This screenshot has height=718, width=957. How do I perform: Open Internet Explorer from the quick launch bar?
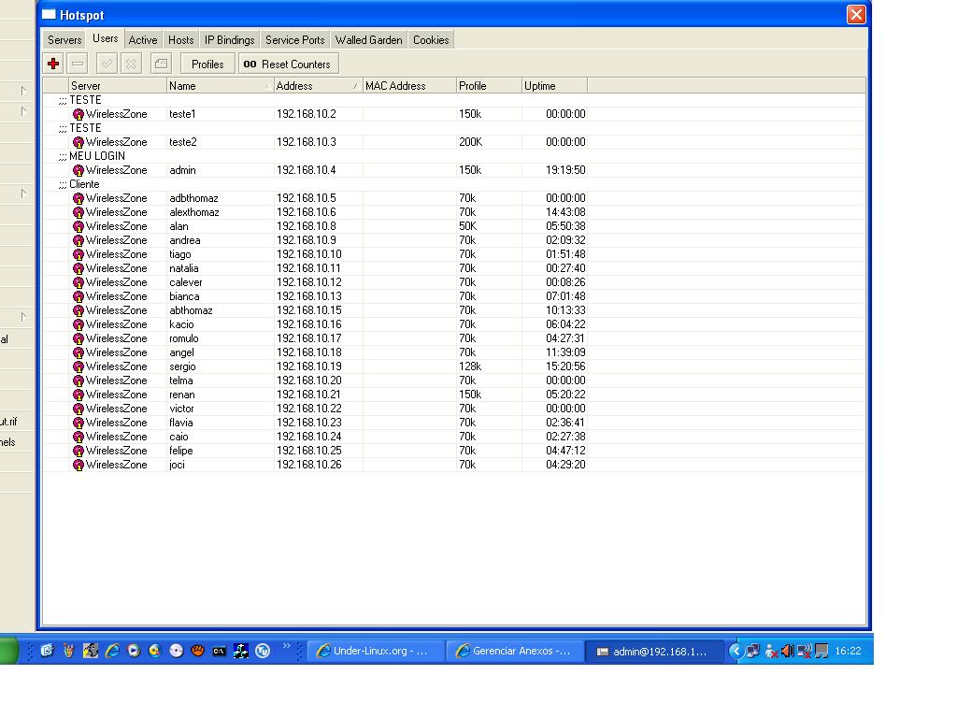112,651
